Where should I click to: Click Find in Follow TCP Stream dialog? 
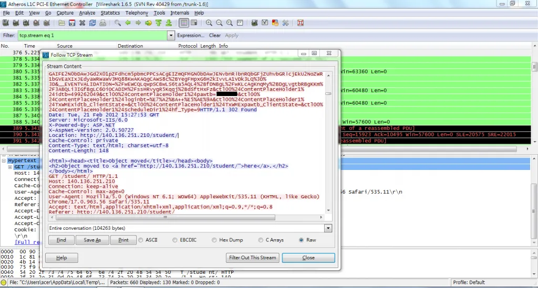(x=61, y=240)
